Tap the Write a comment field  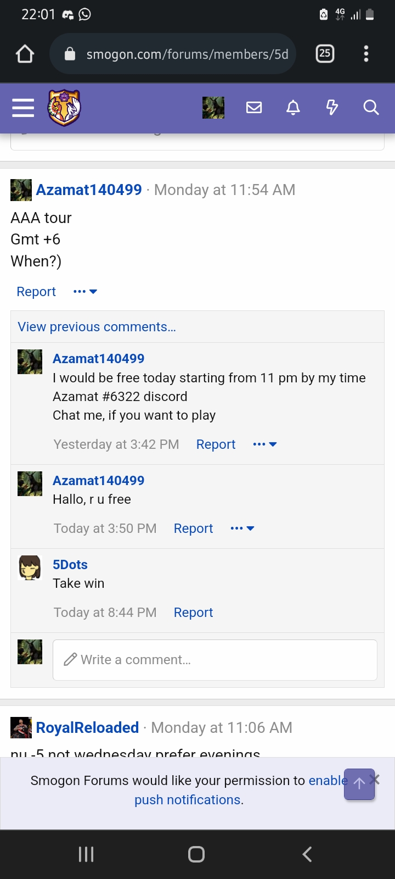215,660
